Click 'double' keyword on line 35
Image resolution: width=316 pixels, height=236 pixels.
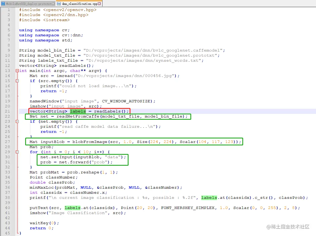coord(38,182)
